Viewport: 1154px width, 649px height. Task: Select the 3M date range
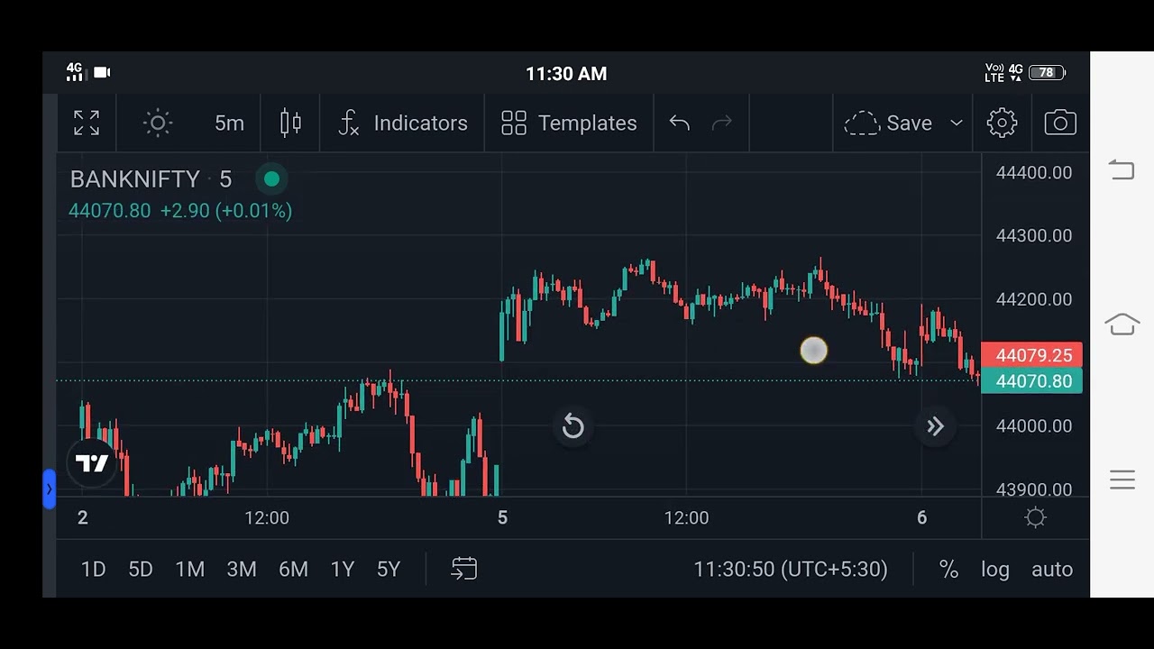point(242,570)
